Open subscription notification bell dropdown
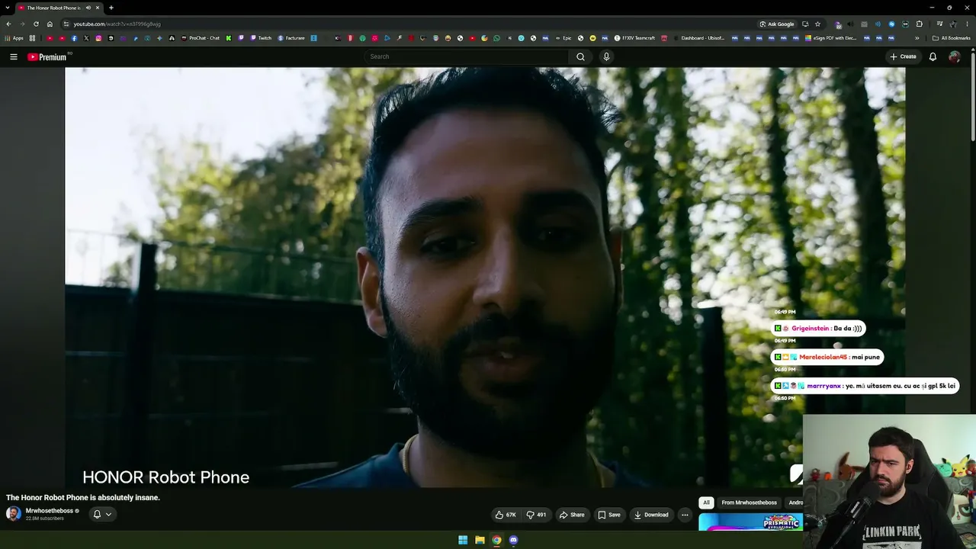The image size is (976, 549). (x=102, y=514)
